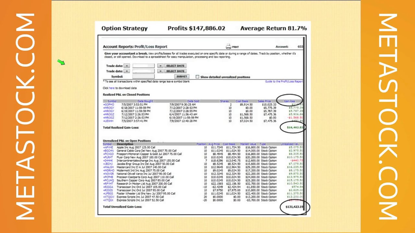Click the Cost Basis header in Open Positions
The image size is (415, 233).
(229, 144)
